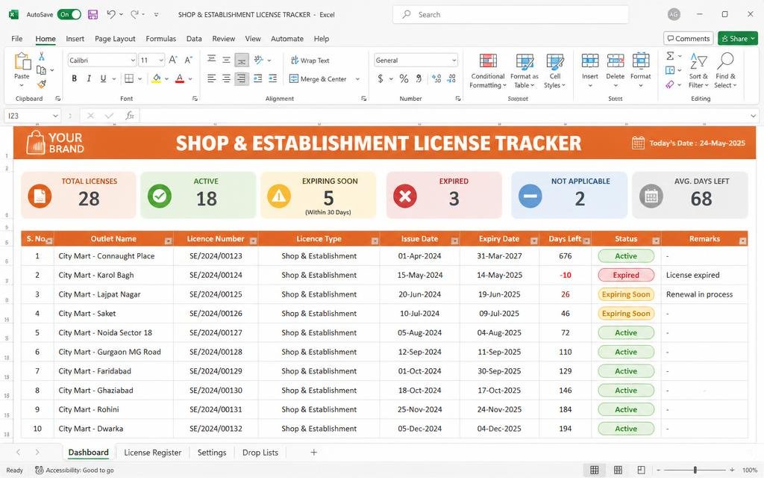Click the Format Painter brush icon

[42, 84]
